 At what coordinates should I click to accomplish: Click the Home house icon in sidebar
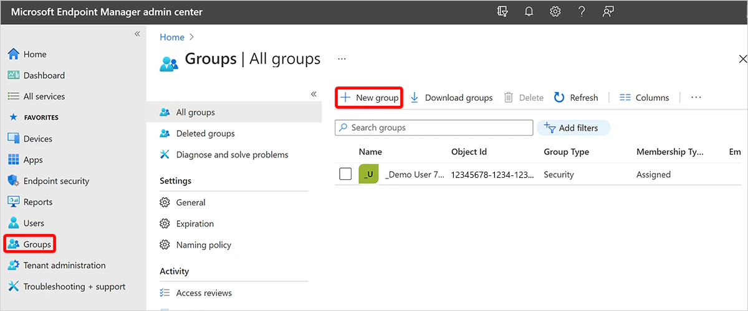click(14, 54)
